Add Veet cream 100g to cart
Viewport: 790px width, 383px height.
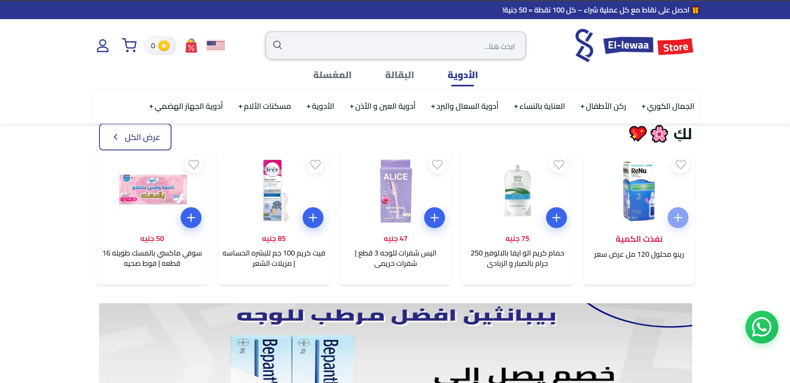click(x=313, y=218)
